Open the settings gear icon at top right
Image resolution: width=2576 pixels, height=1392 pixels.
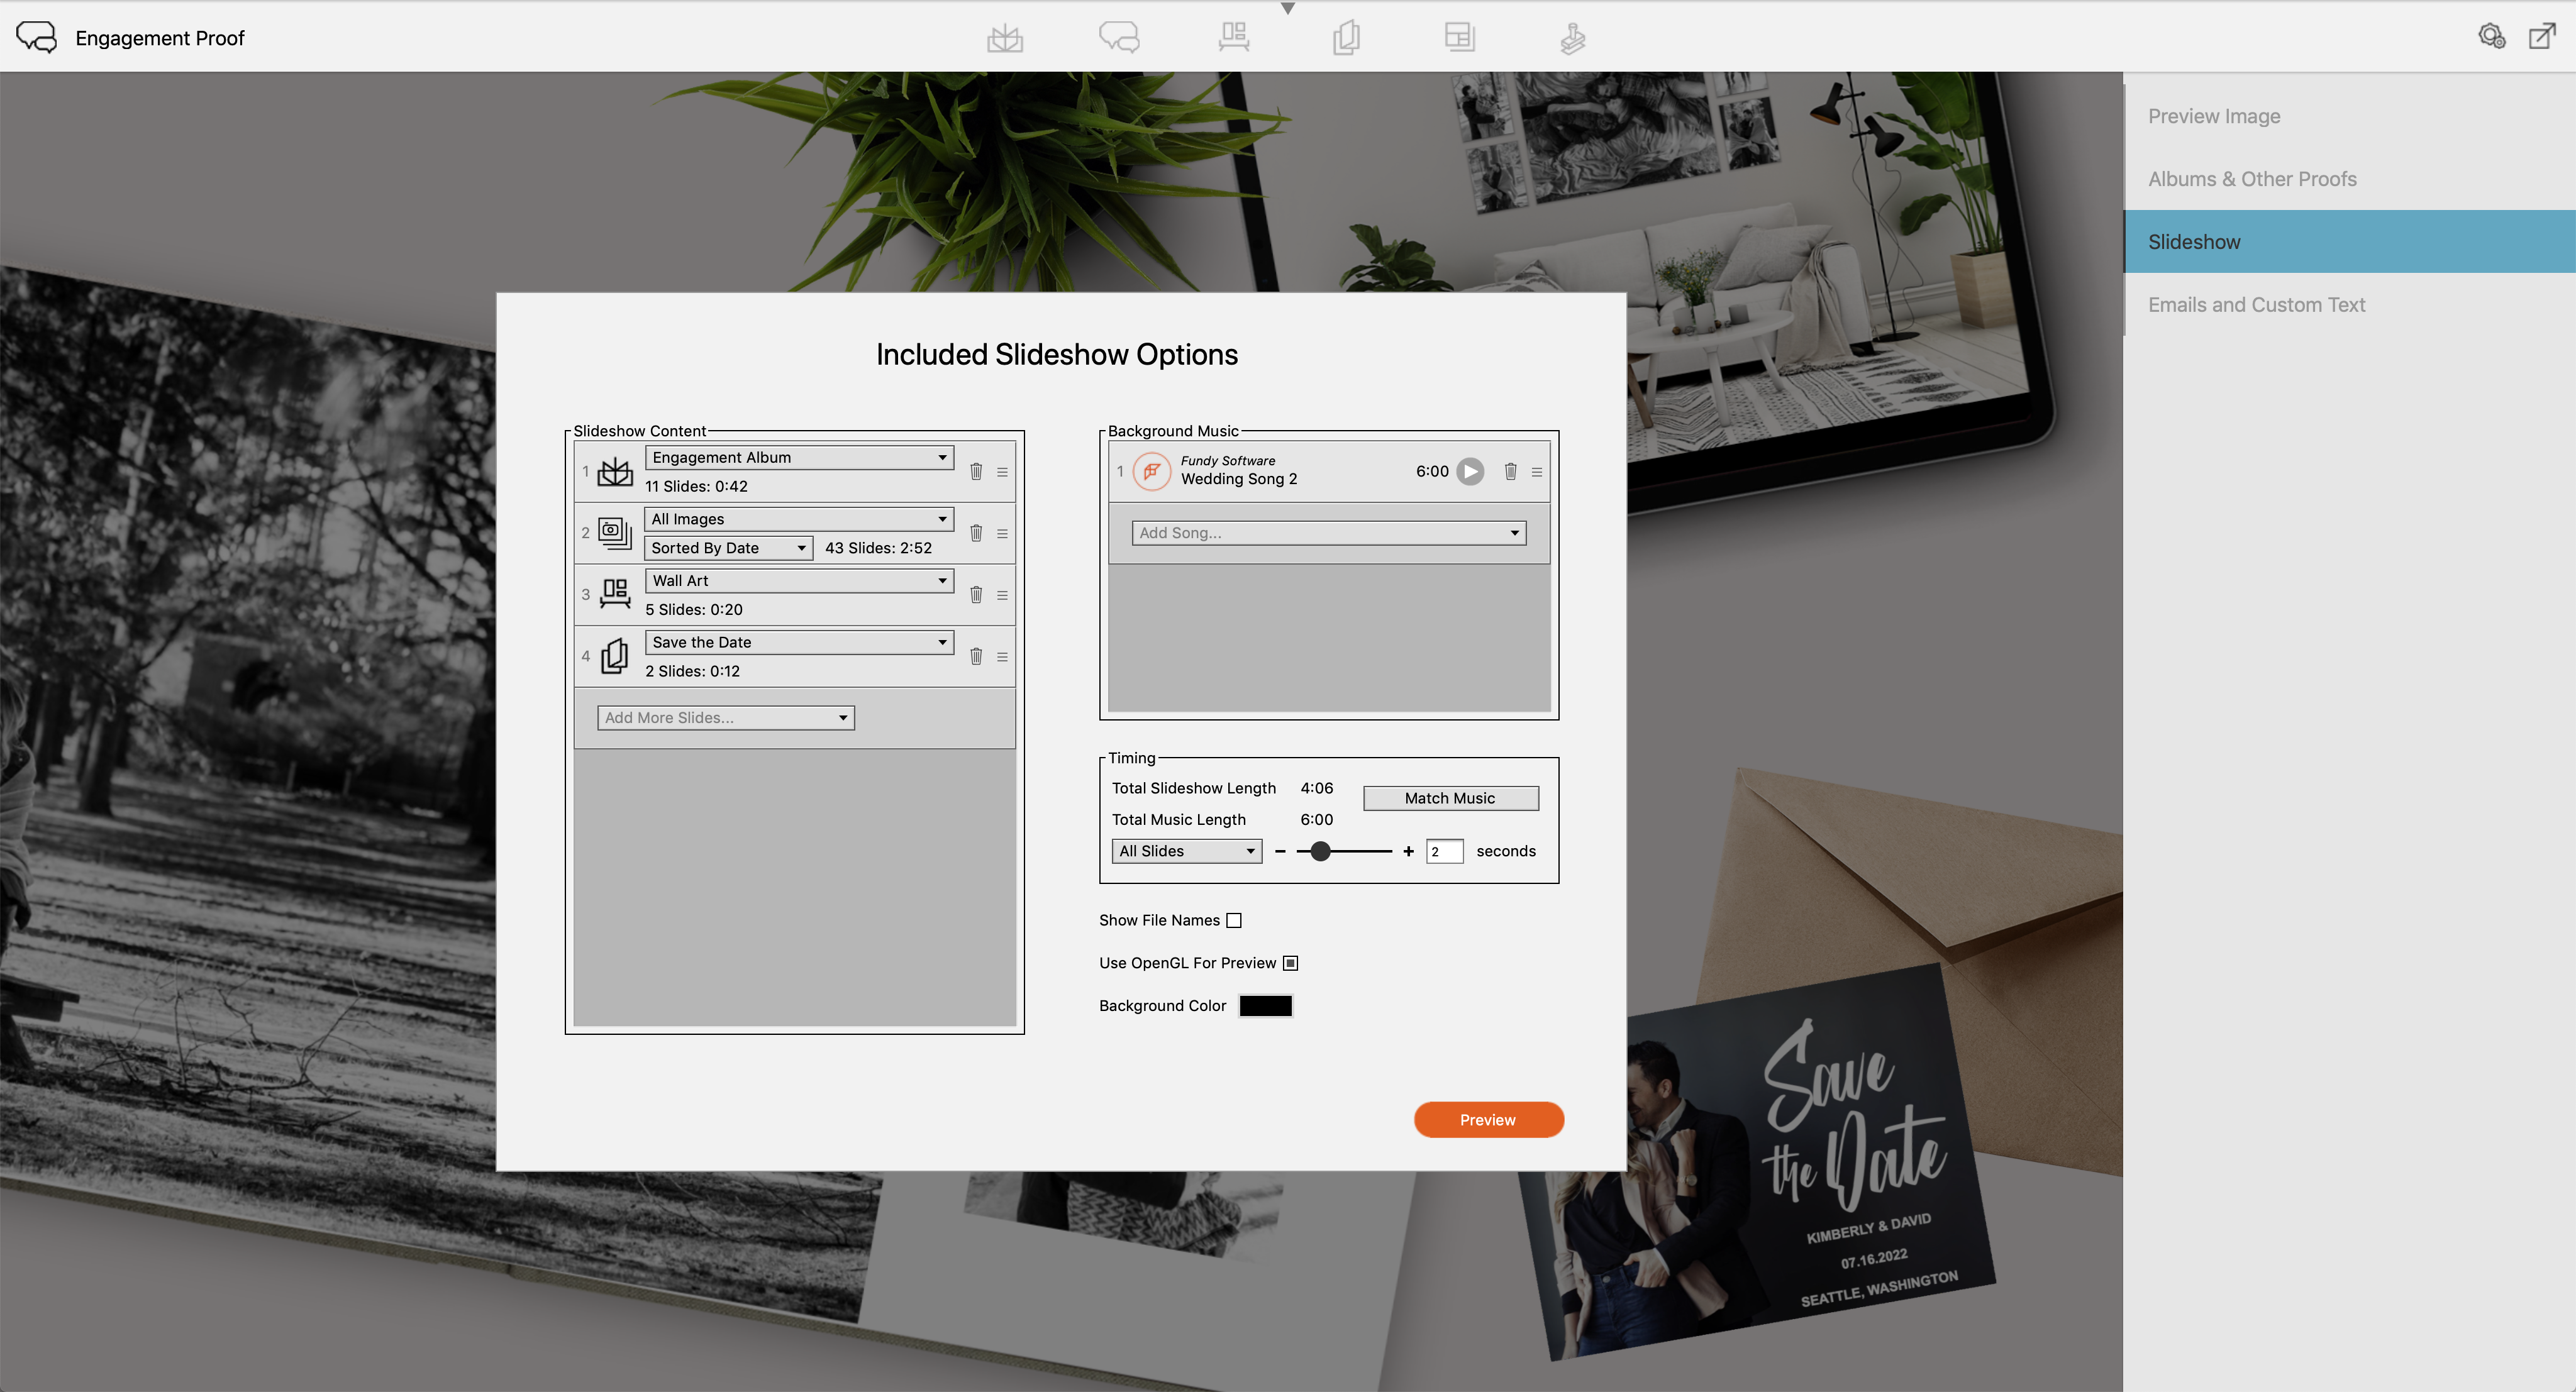point(2491,37)
